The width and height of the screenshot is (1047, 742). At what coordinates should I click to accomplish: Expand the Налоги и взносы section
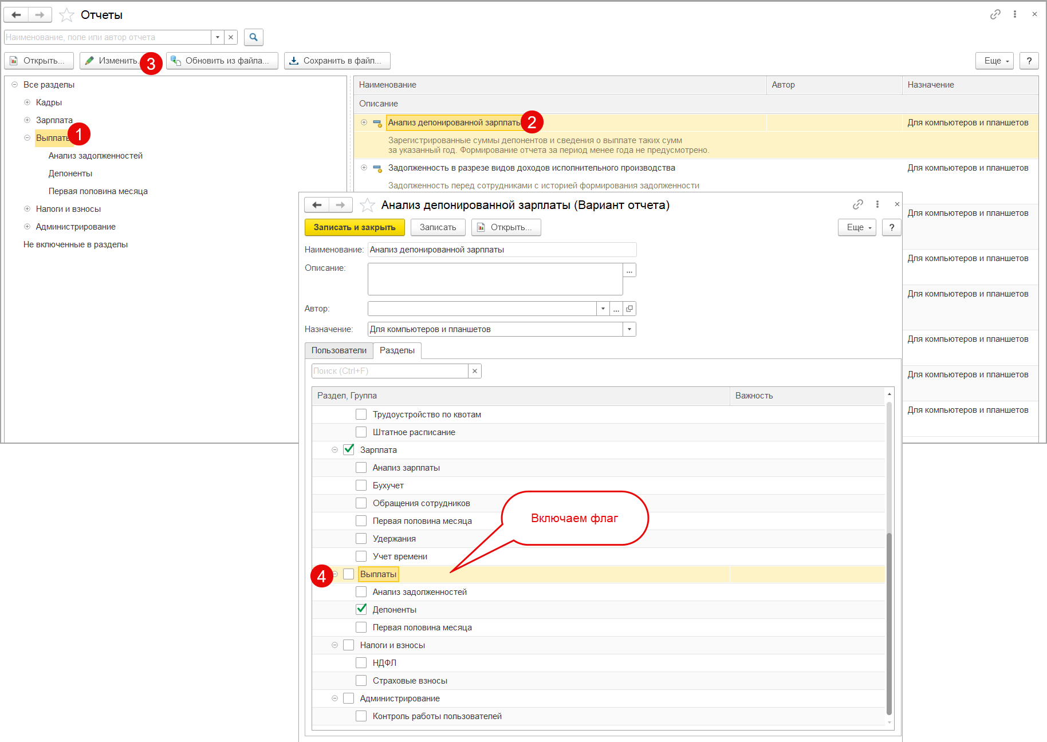[27, 209]
